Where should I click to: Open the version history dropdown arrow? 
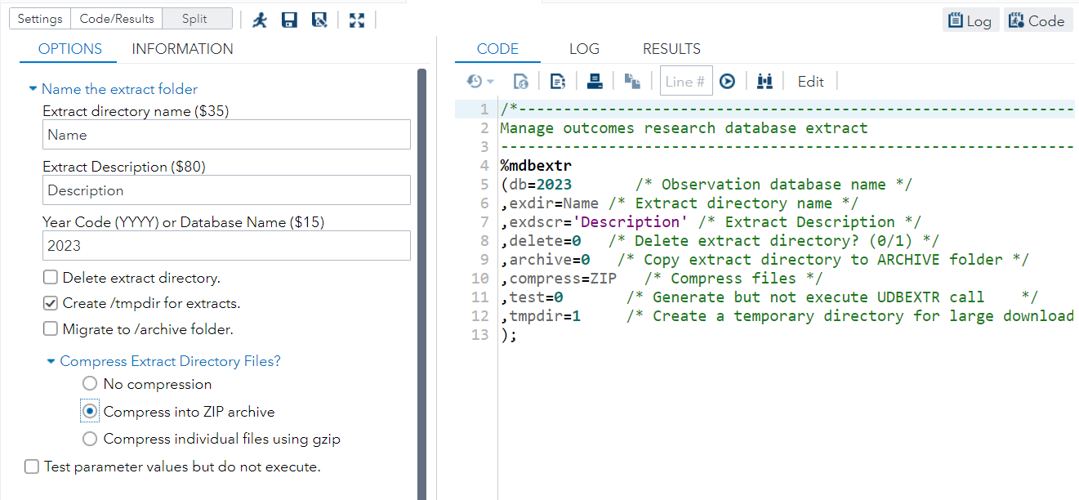tap(491, 80)
